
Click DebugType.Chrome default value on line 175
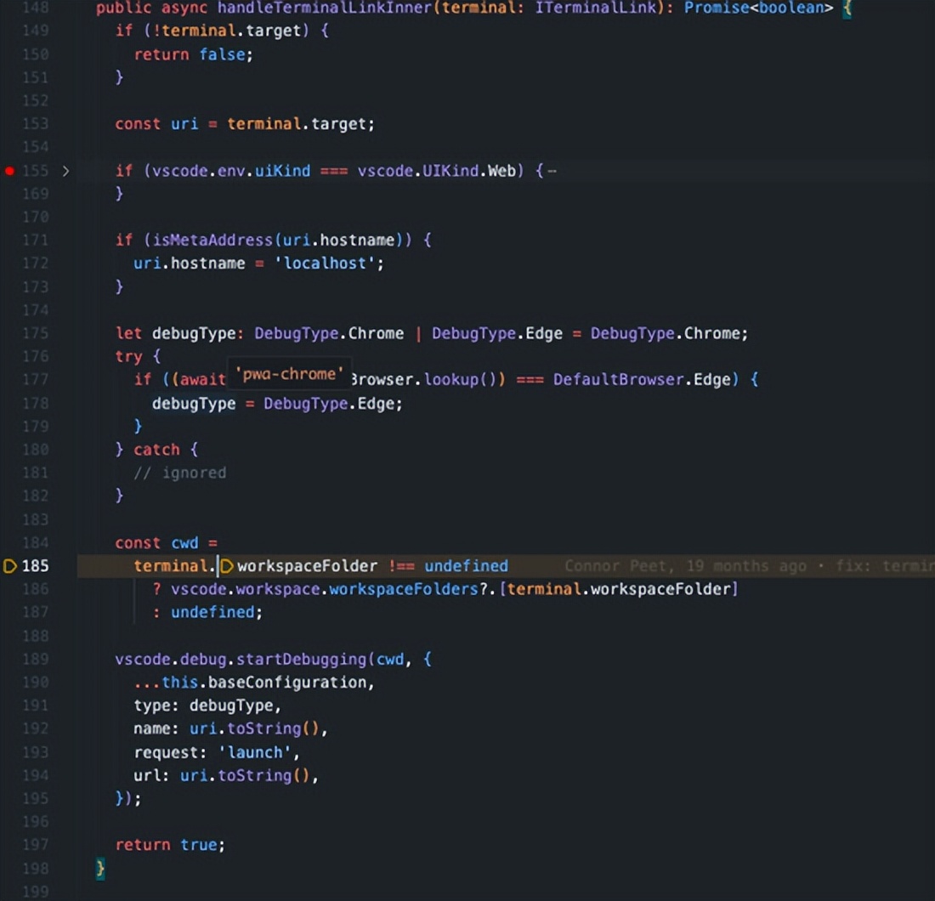tap(665, 333)
